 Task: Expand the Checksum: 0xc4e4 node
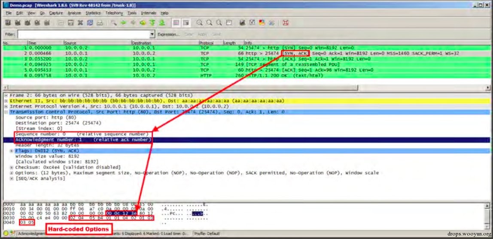(12, 167)
